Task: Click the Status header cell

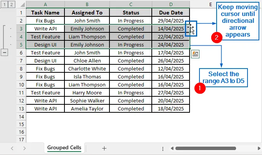Action: point(131,13)
